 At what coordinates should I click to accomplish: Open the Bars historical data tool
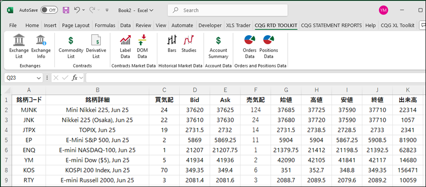tap(172, 44)
